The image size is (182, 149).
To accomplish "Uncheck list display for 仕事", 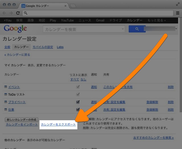I will [78, 109].
